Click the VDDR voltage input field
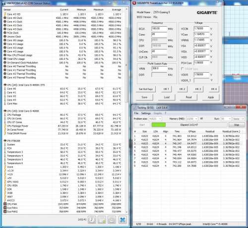Screen dimensions: 248x228 click(x=201, y=75)
